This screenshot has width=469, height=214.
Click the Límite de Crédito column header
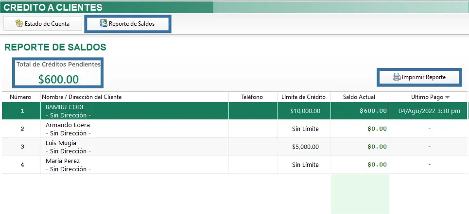[304, 97]
